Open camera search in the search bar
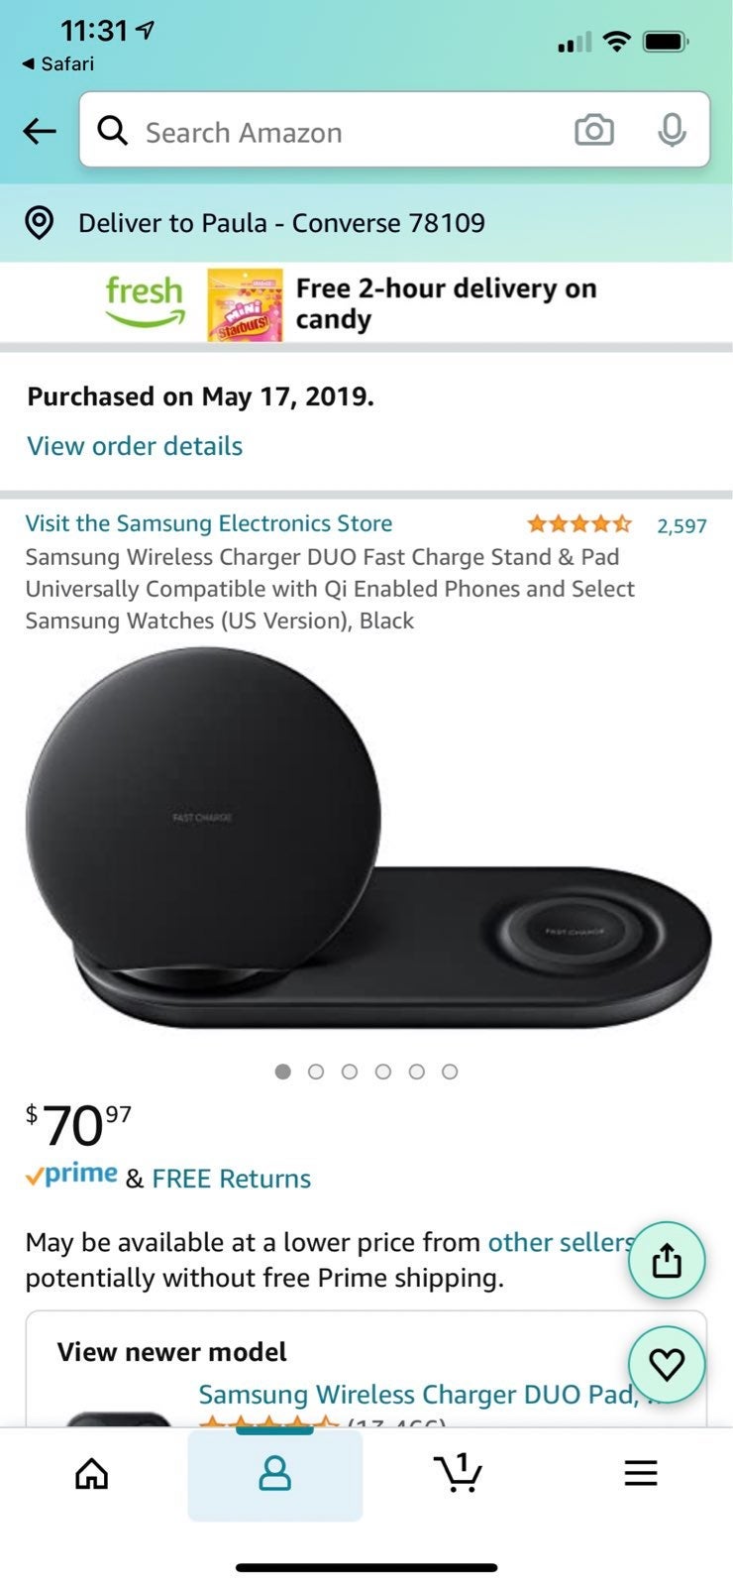The image size is (733, 1586). coord(594,130)
